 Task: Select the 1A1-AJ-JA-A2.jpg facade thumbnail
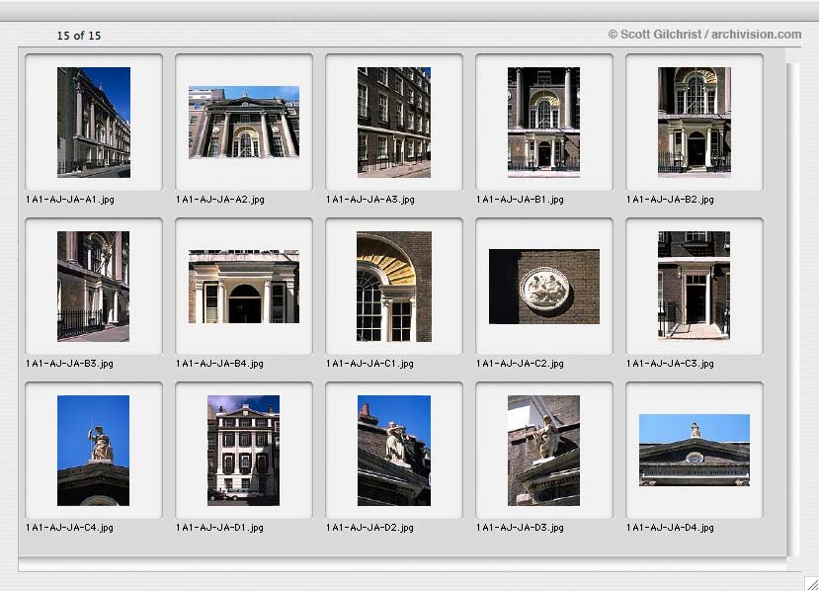tap(244, 123)
